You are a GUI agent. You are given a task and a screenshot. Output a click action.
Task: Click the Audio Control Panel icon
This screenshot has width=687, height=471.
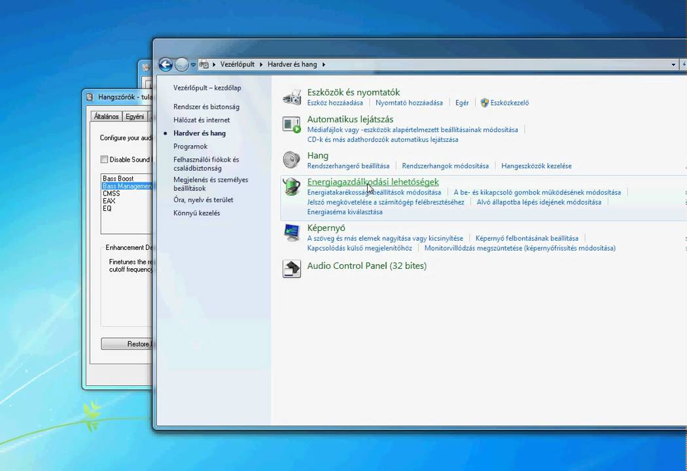pos(292,269)
